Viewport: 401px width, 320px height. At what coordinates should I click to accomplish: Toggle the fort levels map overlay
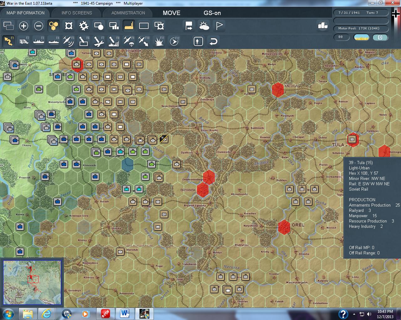point(69,26)
